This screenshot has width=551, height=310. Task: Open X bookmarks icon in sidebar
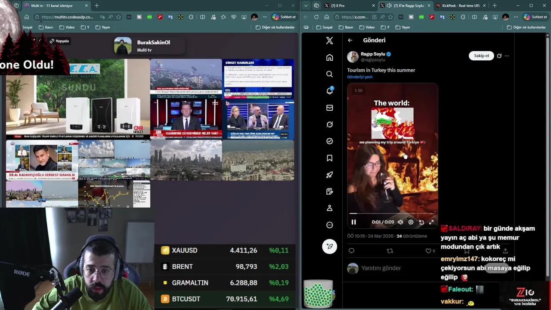pyautogui.click(x=329, y=158)
